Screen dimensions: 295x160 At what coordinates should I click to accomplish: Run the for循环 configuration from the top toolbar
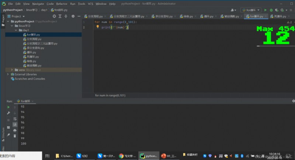(x=265, y=10)
